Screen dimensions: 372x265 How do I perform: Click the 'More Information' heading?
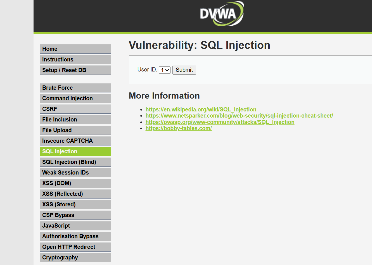164,96
